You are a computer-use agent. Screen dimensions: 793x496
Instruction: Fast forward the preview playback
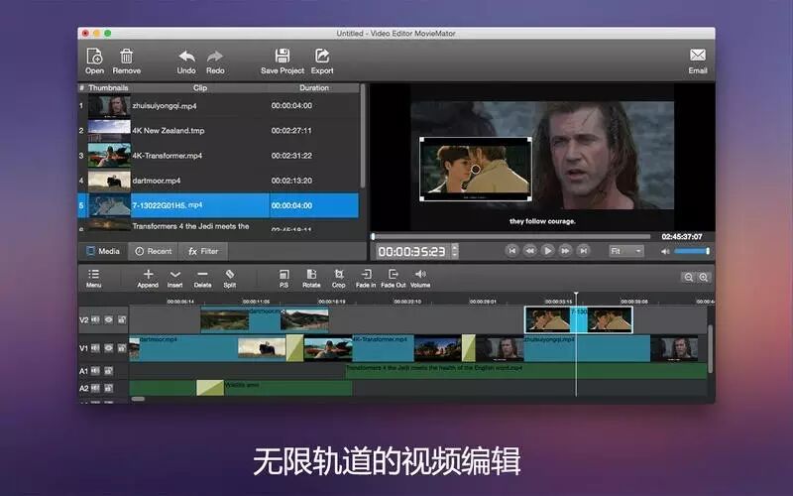point(565,251)
